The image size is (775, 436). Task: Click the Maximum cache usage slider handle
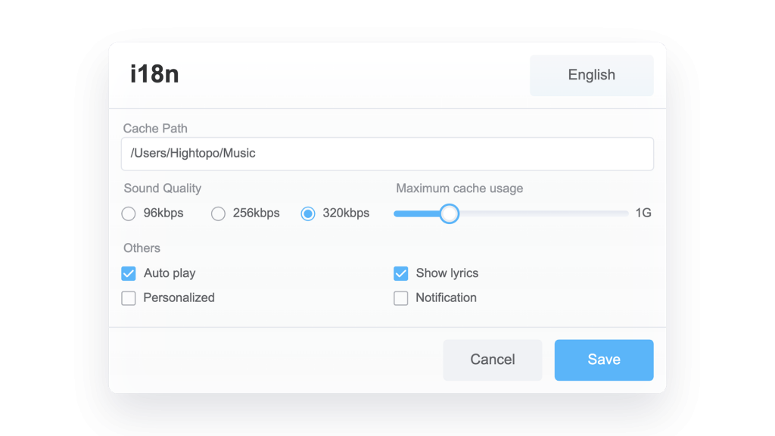click(x=450, y=214)
